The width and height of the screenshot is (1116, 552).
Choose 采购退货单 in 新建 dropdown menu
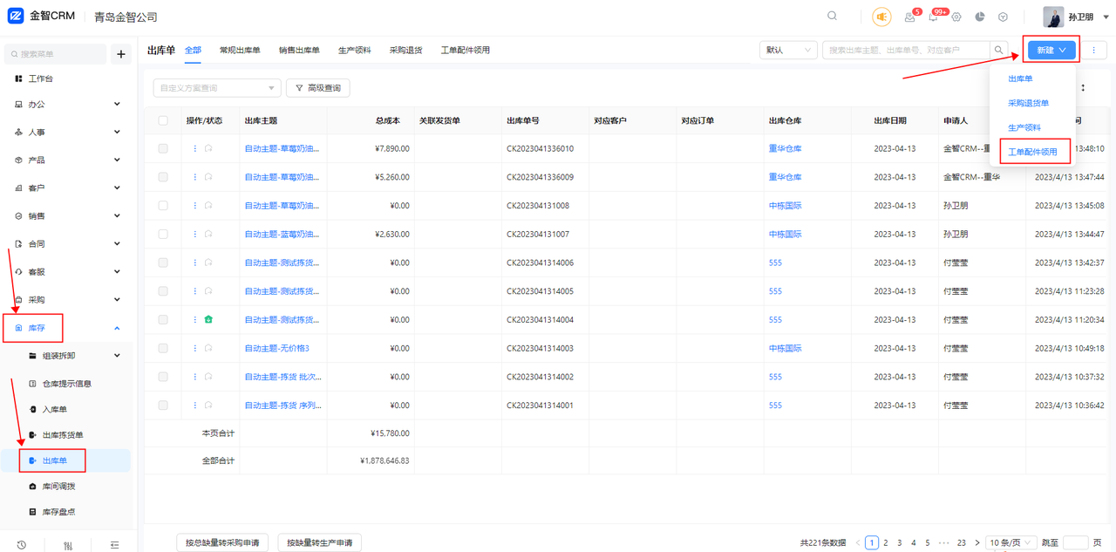(x=1029, y=103)
